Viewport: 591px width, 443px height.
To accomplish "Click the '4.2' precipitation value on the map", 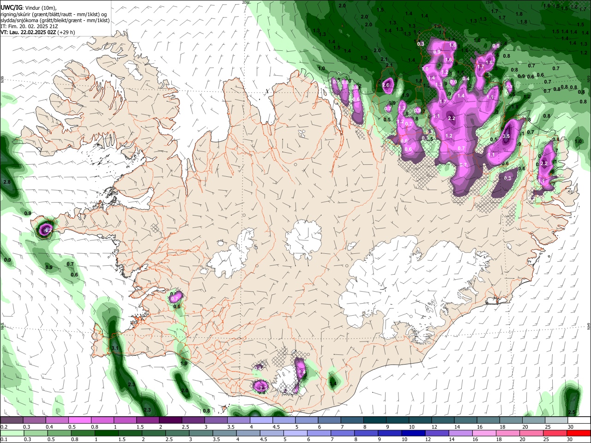I will [48, 229].
